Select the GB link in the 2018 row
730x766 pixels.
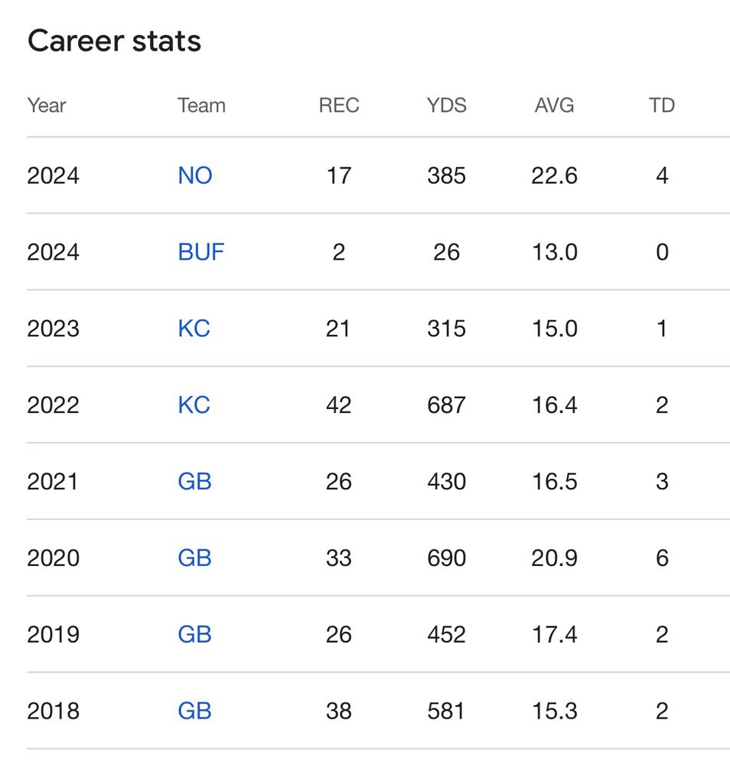194,711
